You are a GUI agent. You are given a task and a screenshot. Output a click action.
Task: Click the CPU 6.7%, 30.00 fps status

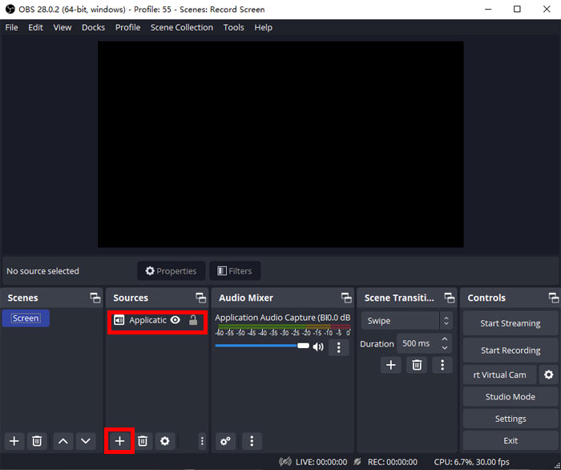(471, 462)
